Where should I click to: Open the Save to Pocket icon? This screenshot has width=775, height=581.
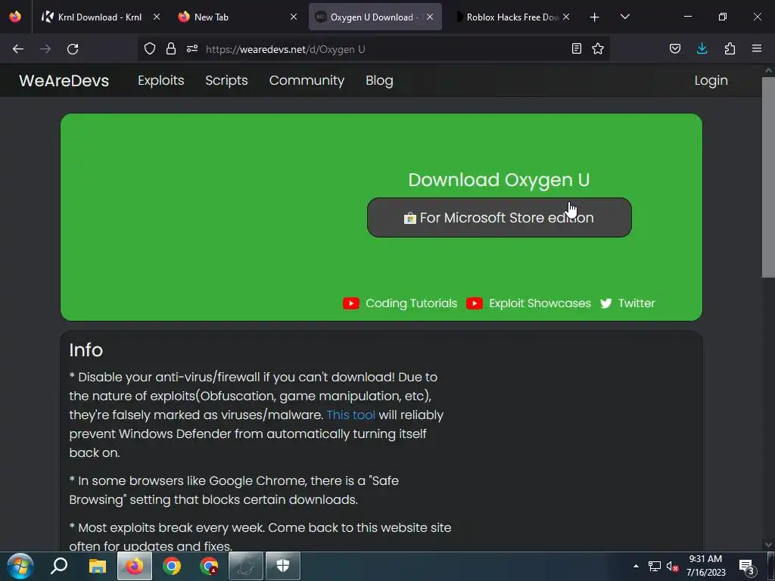(x=674, y=48)
